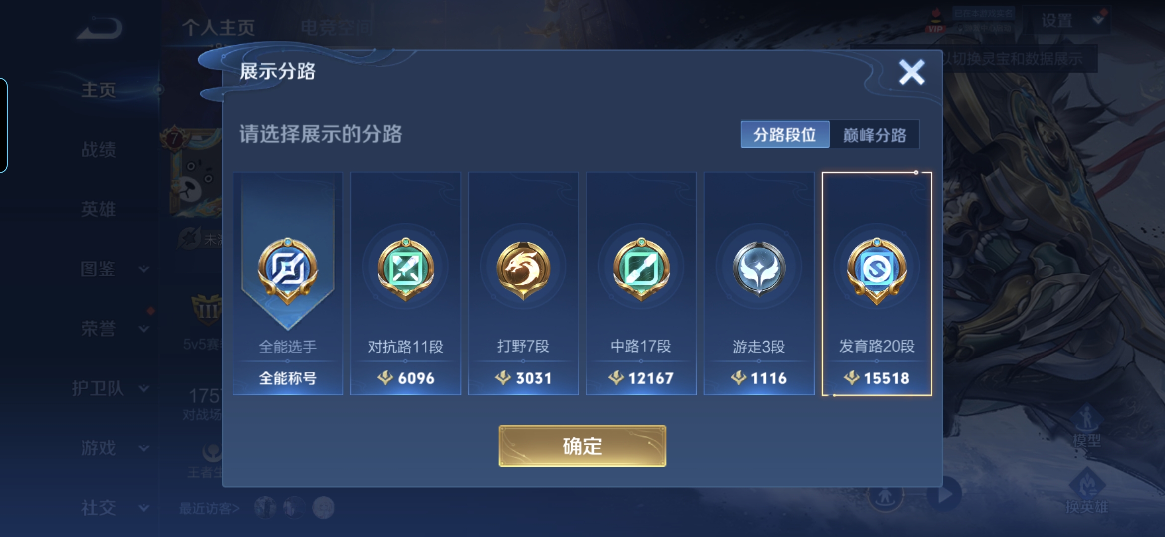The height and width of the screenshot is (537, 1165).
Task: Tap the back arrow icon at top left
Action: [100, 28]
